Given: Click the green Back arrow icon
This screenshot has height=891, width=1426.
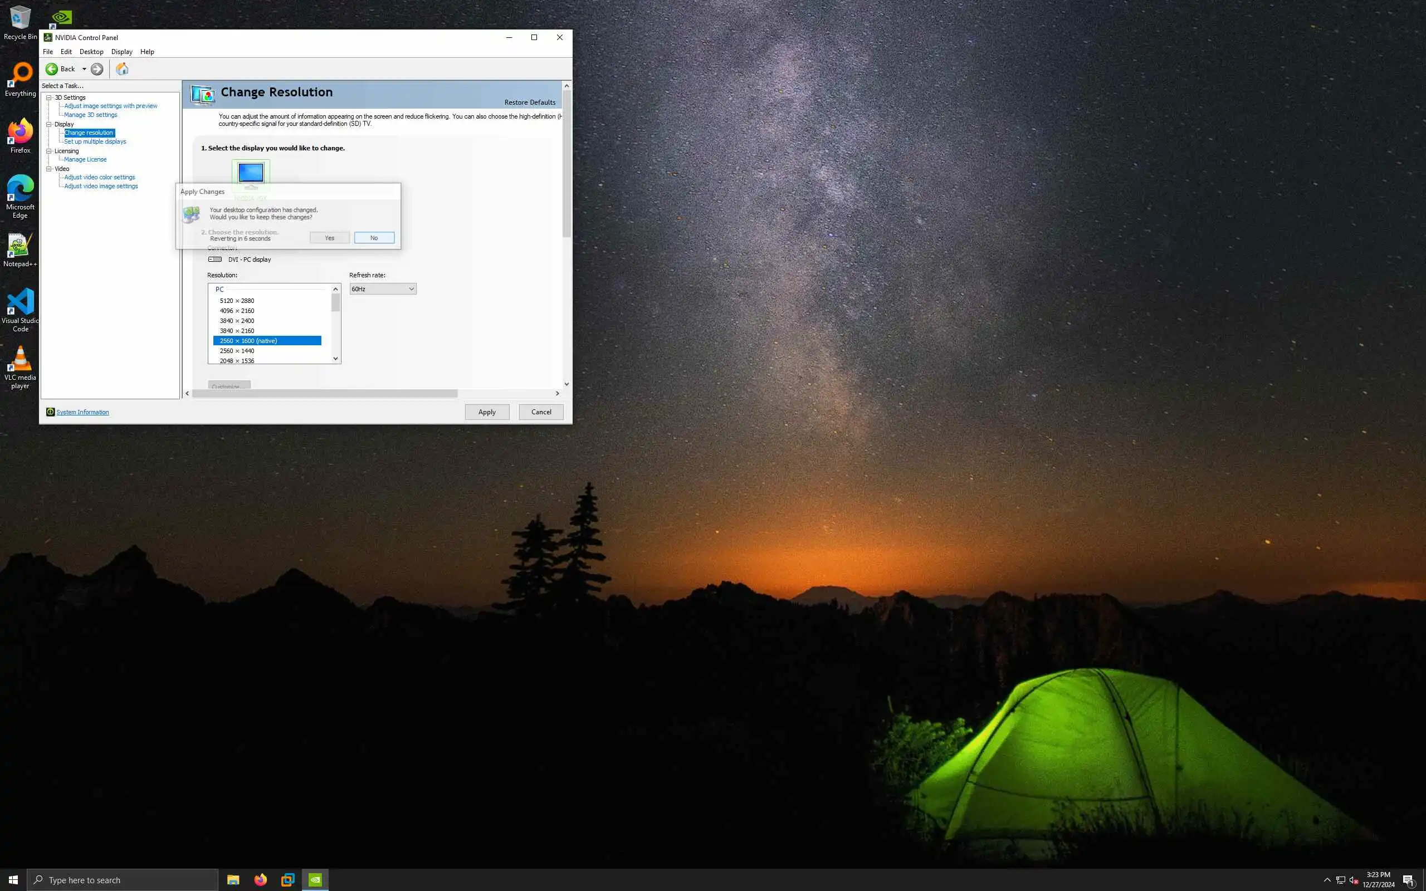Looking at the screenshot, I should point(52,69).
